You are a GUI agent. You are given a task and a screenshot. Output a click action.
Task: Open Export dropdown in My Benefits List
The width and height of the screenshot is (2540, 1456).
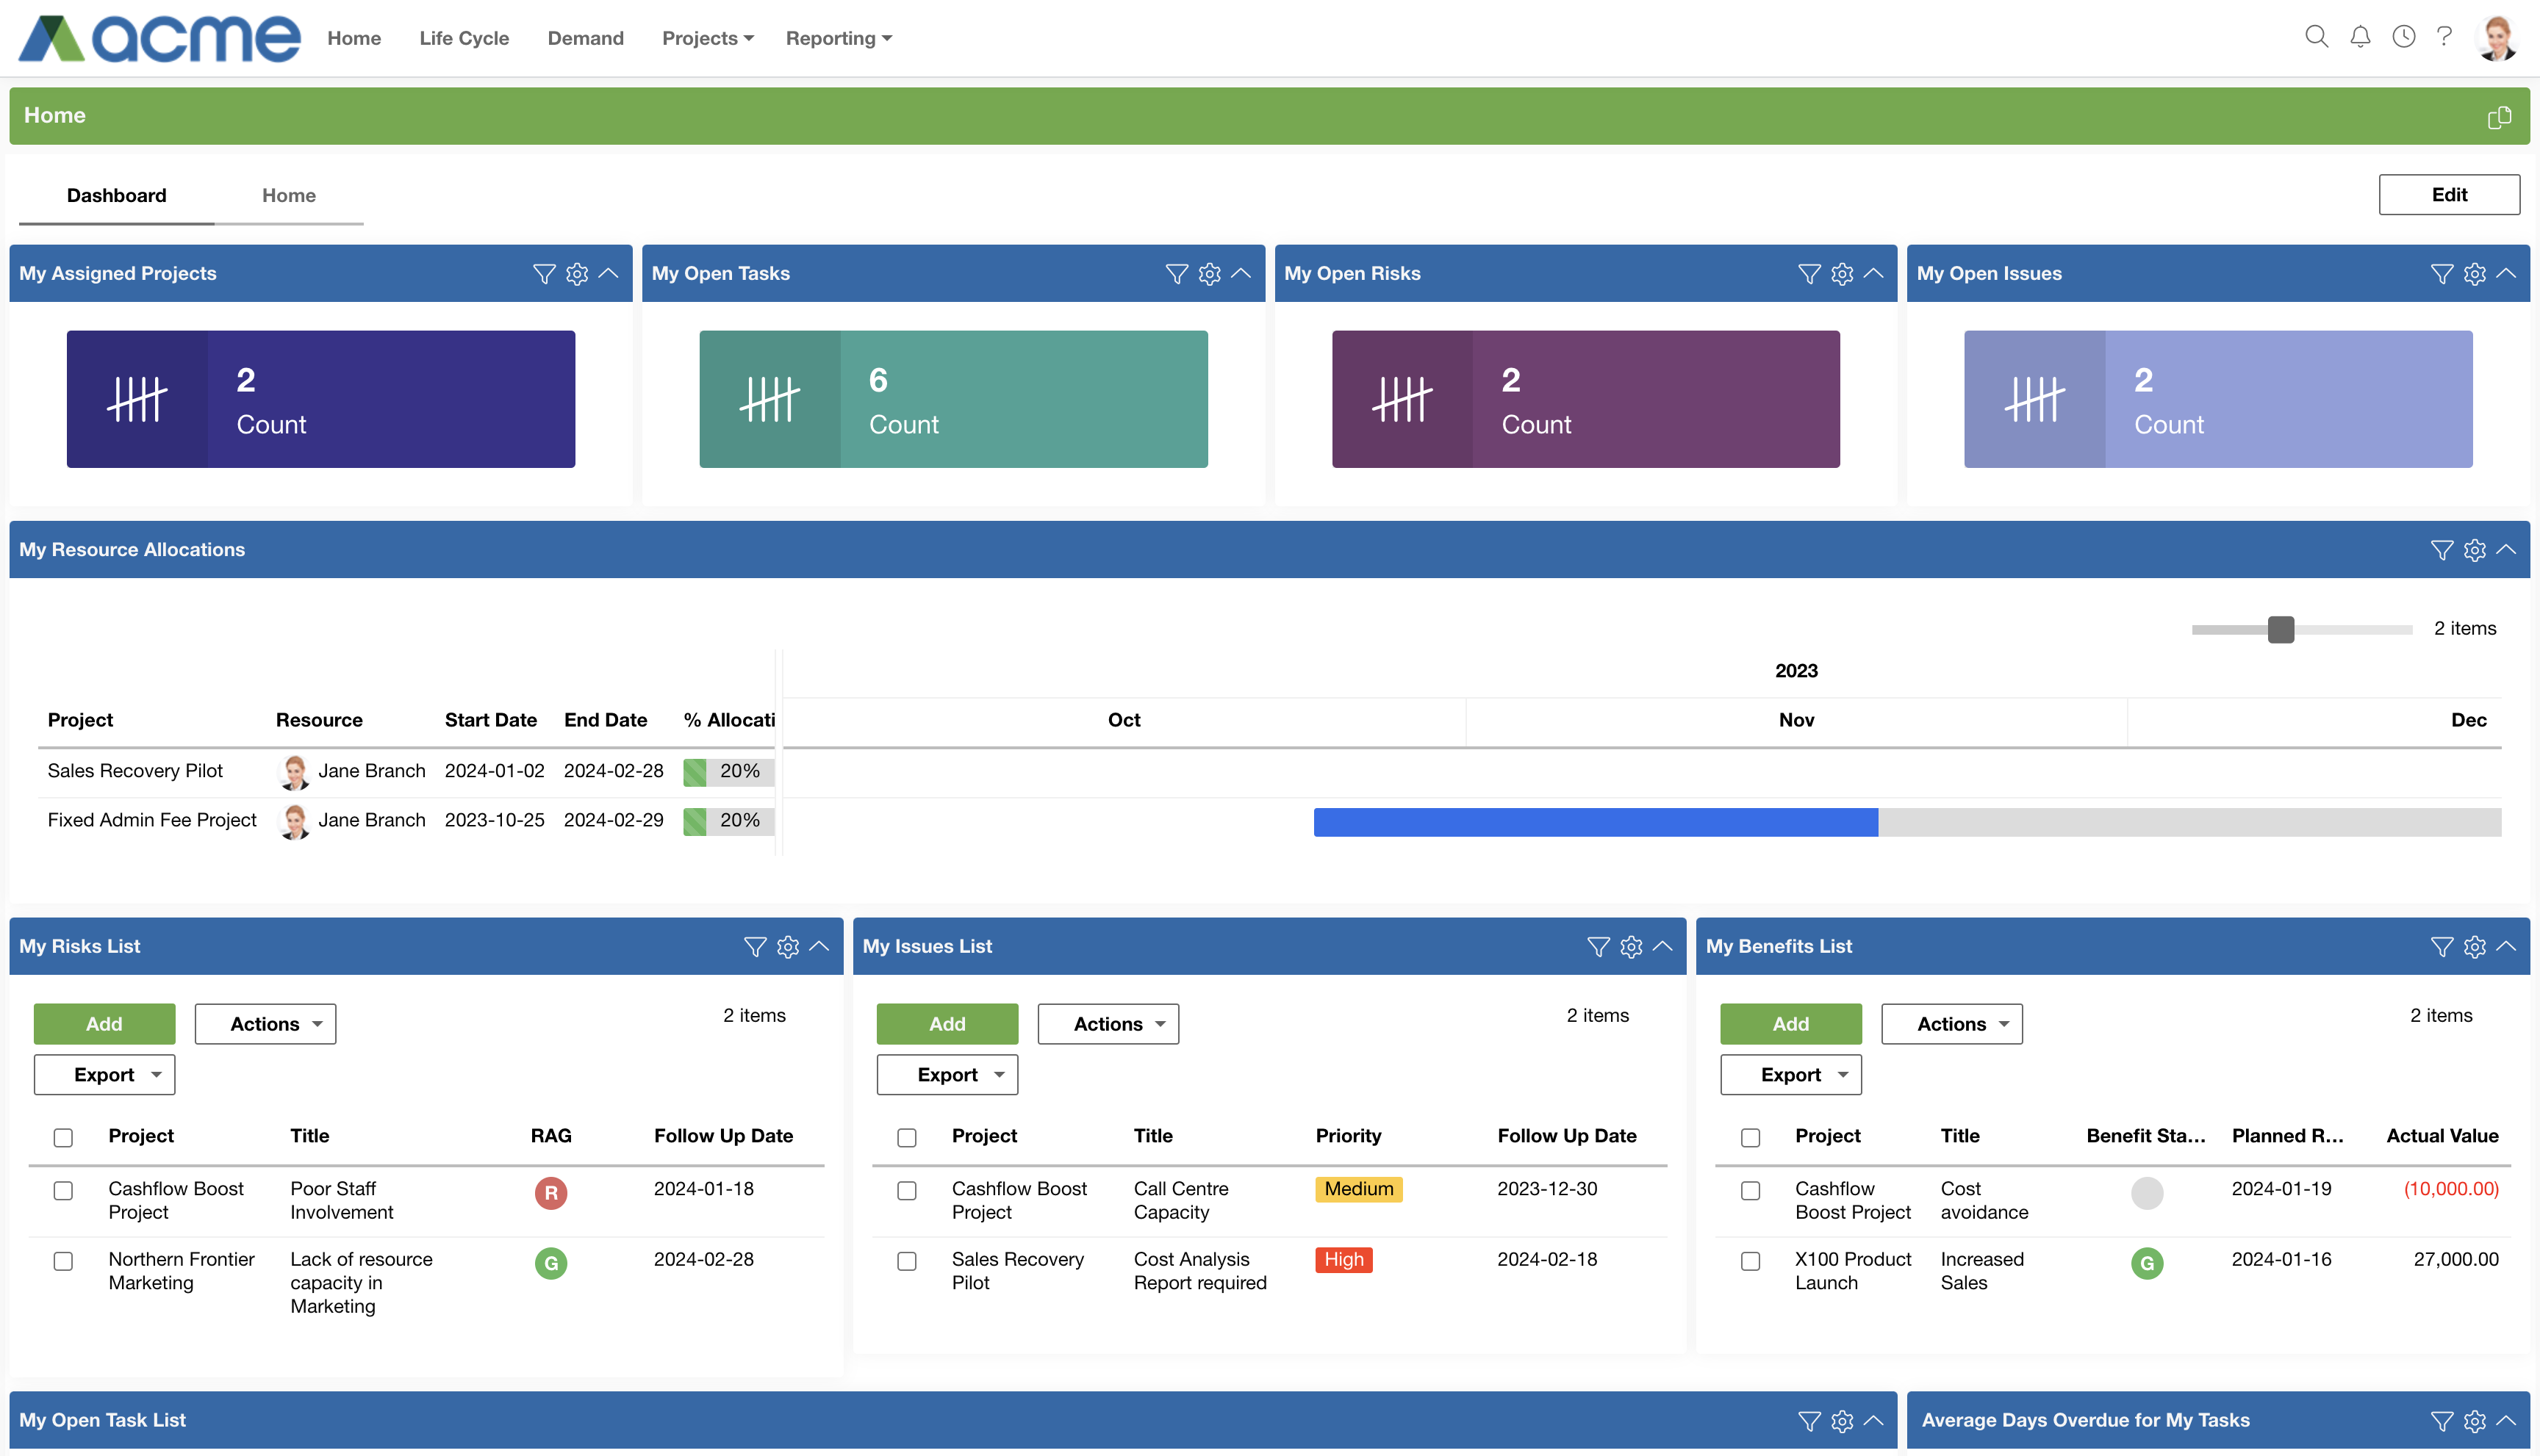tap(1790, 1075)
